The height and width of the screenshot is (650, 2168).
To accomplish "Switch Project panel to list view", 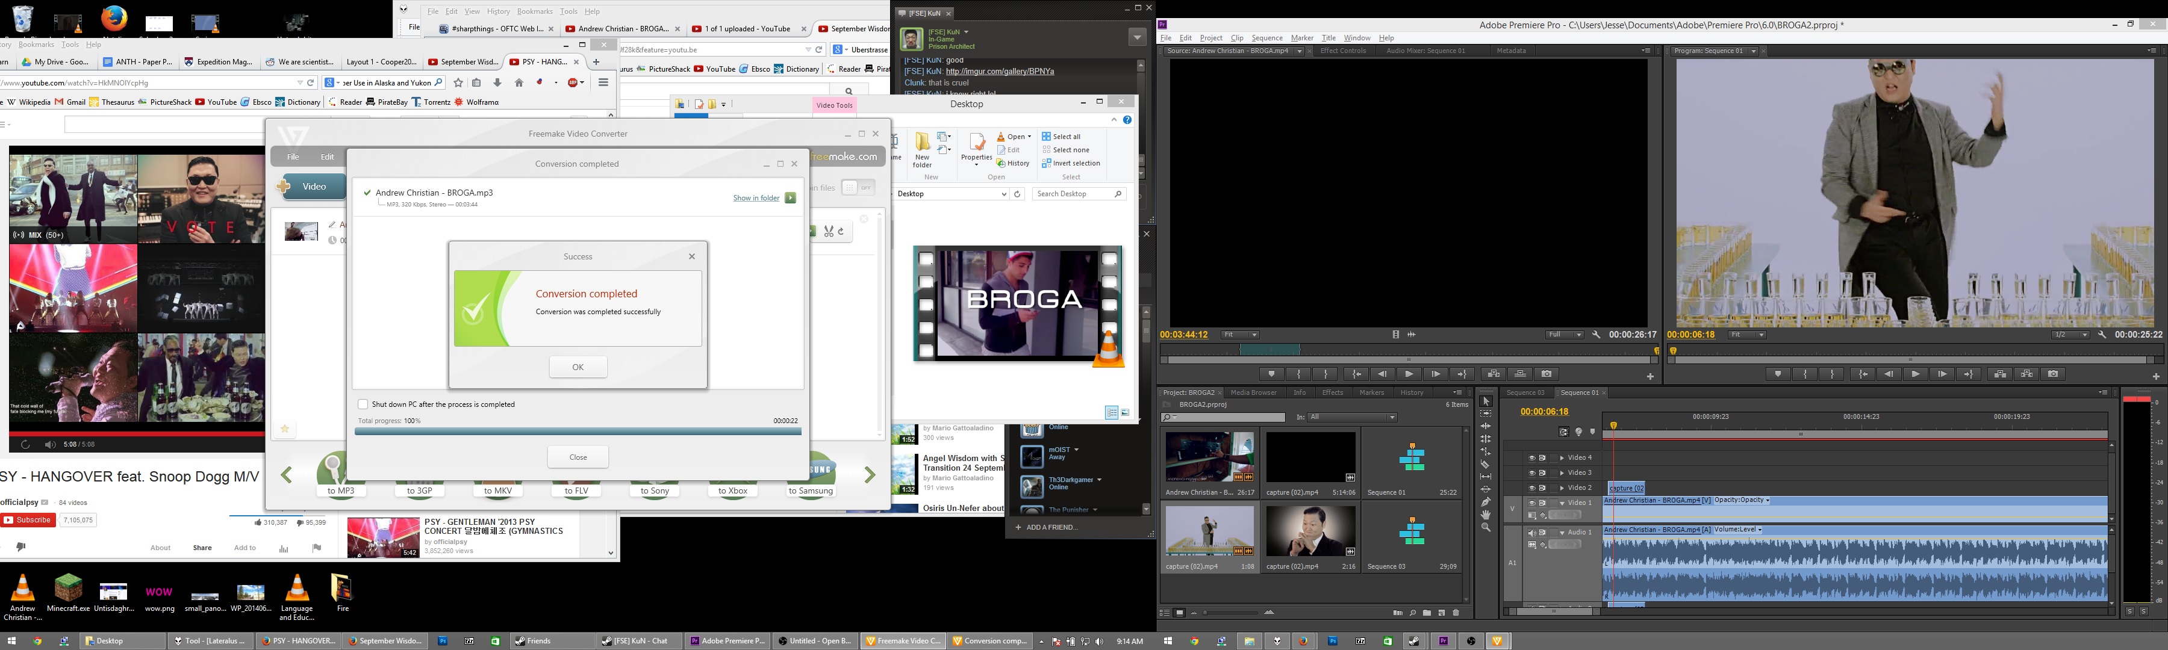I will tap(1165, 613).
